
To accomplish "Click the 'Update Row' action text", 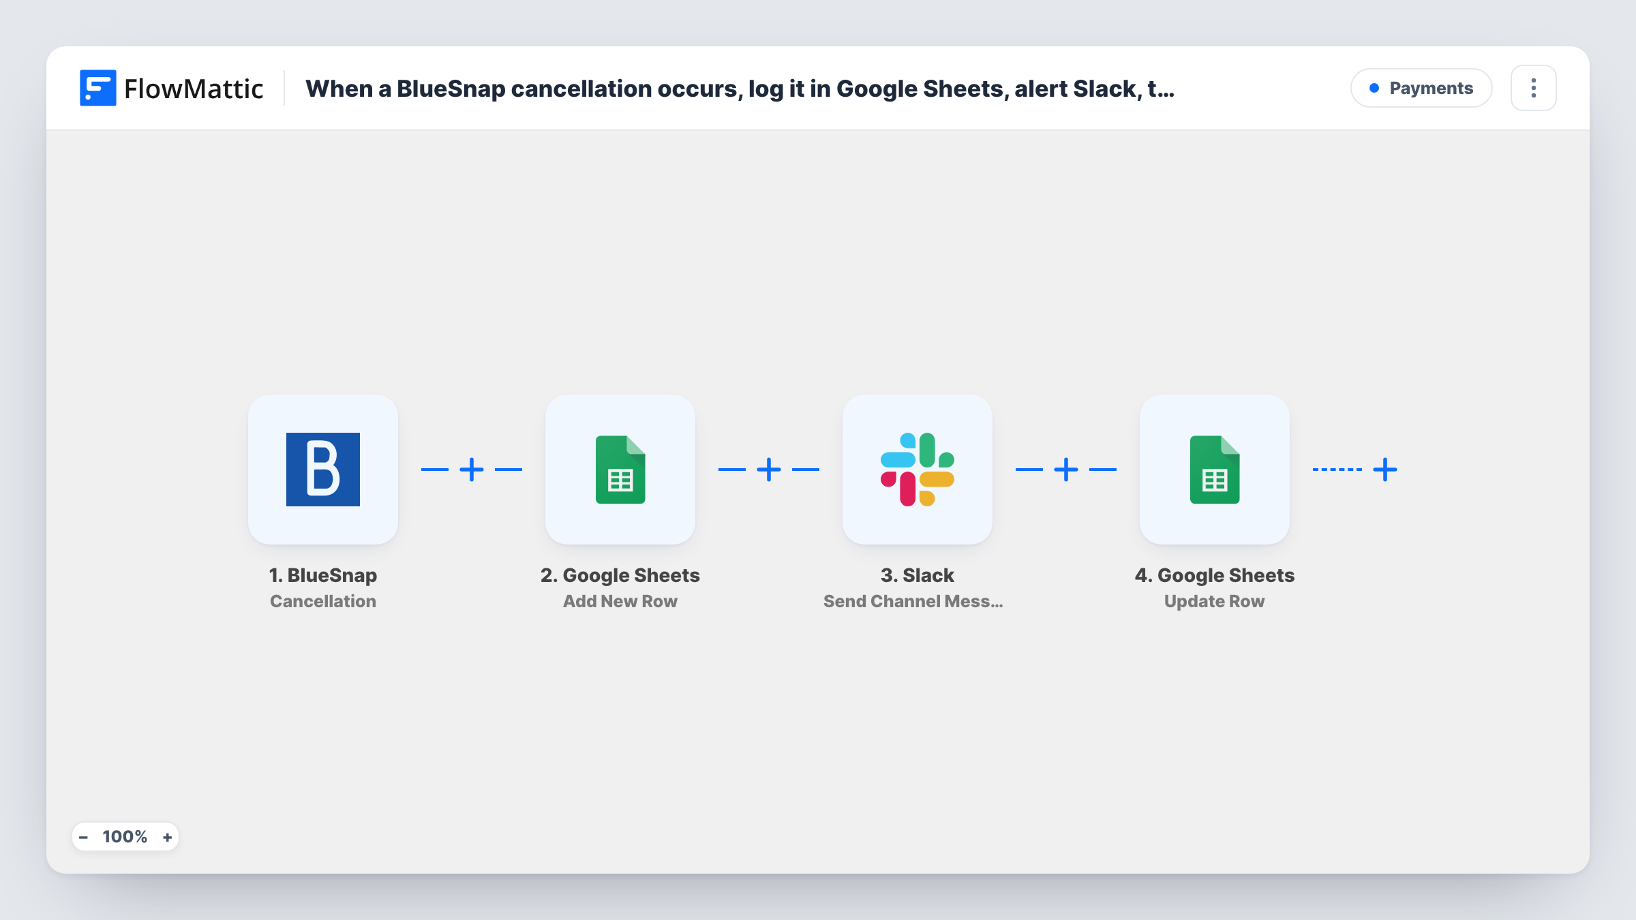I will pyautogui.click(x=1215, y=601).
